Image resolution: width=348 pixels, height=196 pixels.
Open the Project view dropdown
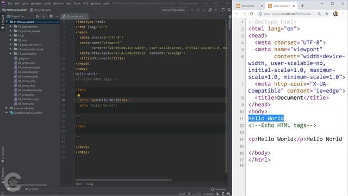tap(16, 16)
